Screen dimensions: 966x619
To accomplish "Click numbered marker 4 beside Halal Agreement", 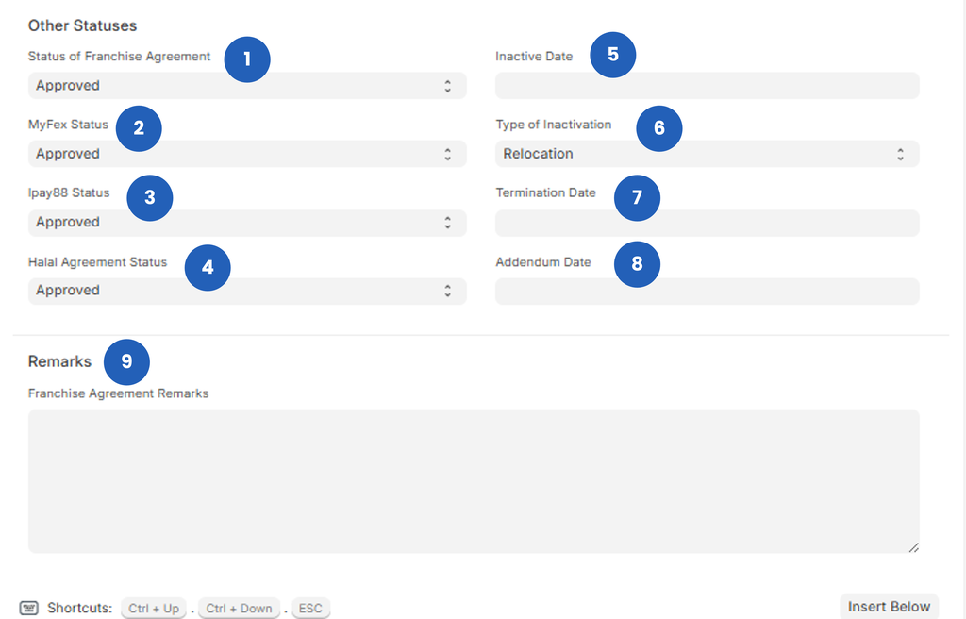I will pos(208,267).
